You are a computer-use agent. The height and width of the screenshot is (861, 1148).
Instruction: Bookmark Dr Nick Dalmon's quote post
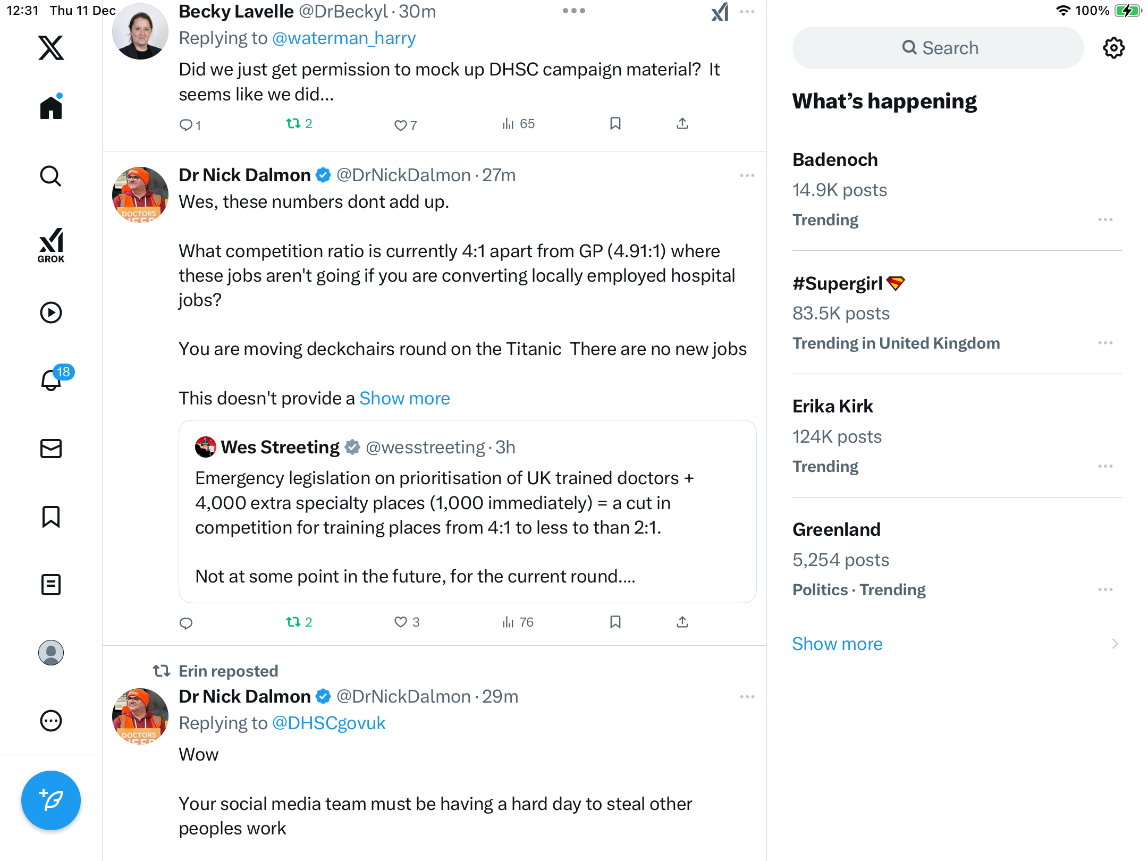615,622
